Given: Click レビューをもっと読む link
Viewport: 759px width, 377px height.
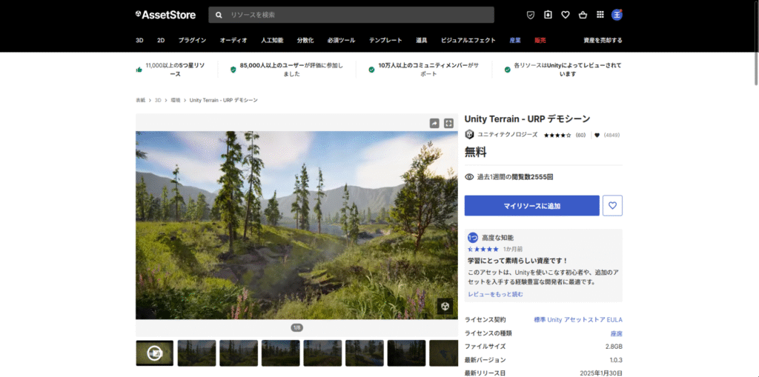Looking at the screenshot, I should point(495,294).
